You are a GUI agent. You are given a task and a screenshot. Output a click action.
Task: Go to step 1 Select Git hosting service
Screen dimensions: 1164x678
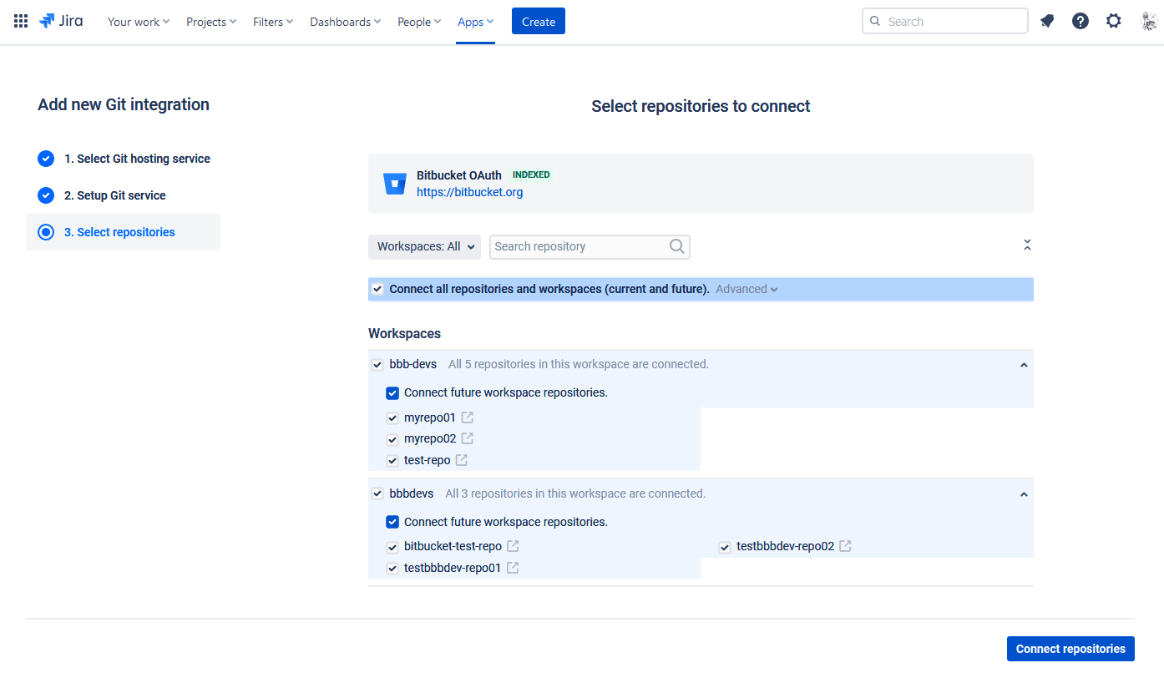(x=137, y=159)
